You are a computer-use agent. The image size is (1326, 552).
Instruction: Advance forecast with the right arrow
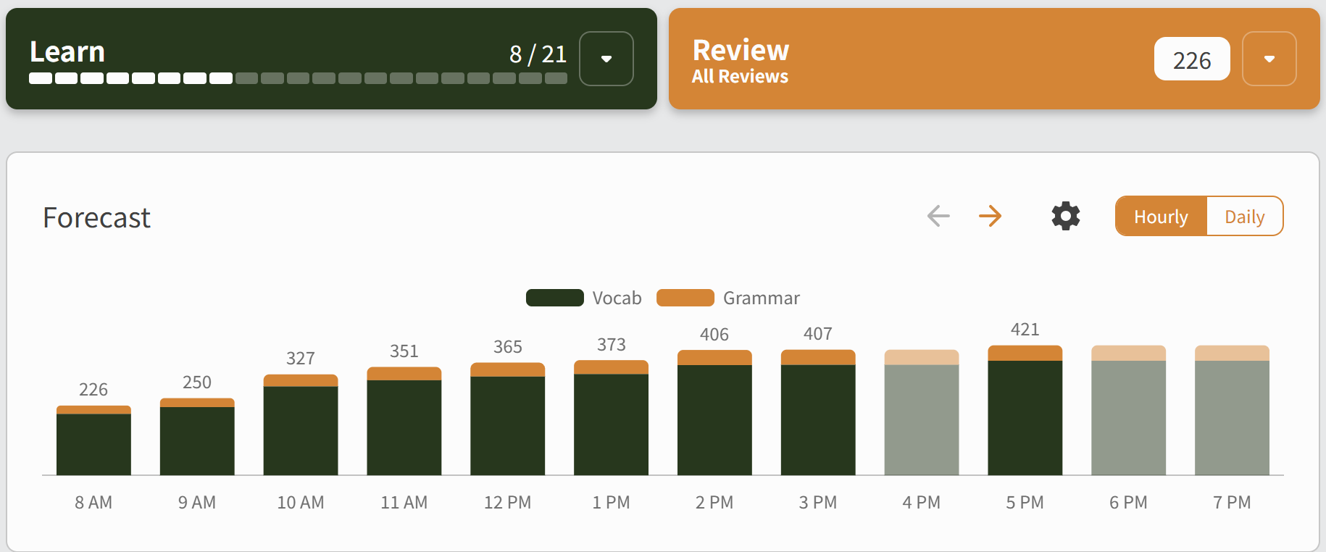[x=990, y=216]
